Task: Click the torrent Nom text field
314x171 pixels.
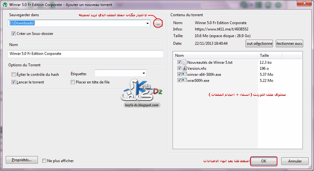Action: click(86, 54)
